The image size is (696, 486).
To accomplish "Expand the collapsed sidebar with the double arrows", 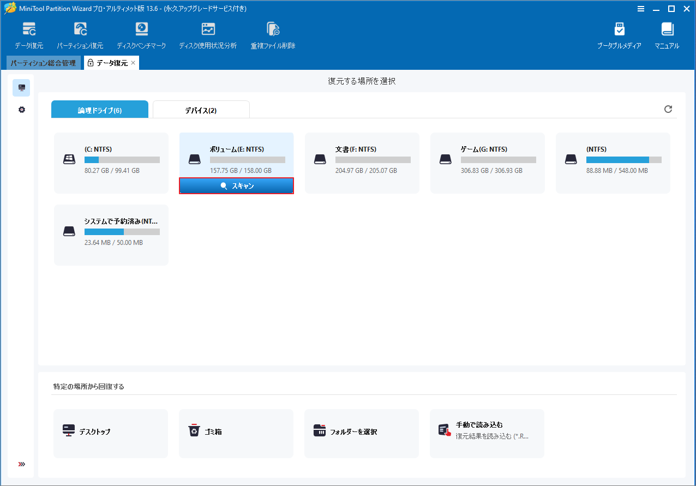I will 21,464.
